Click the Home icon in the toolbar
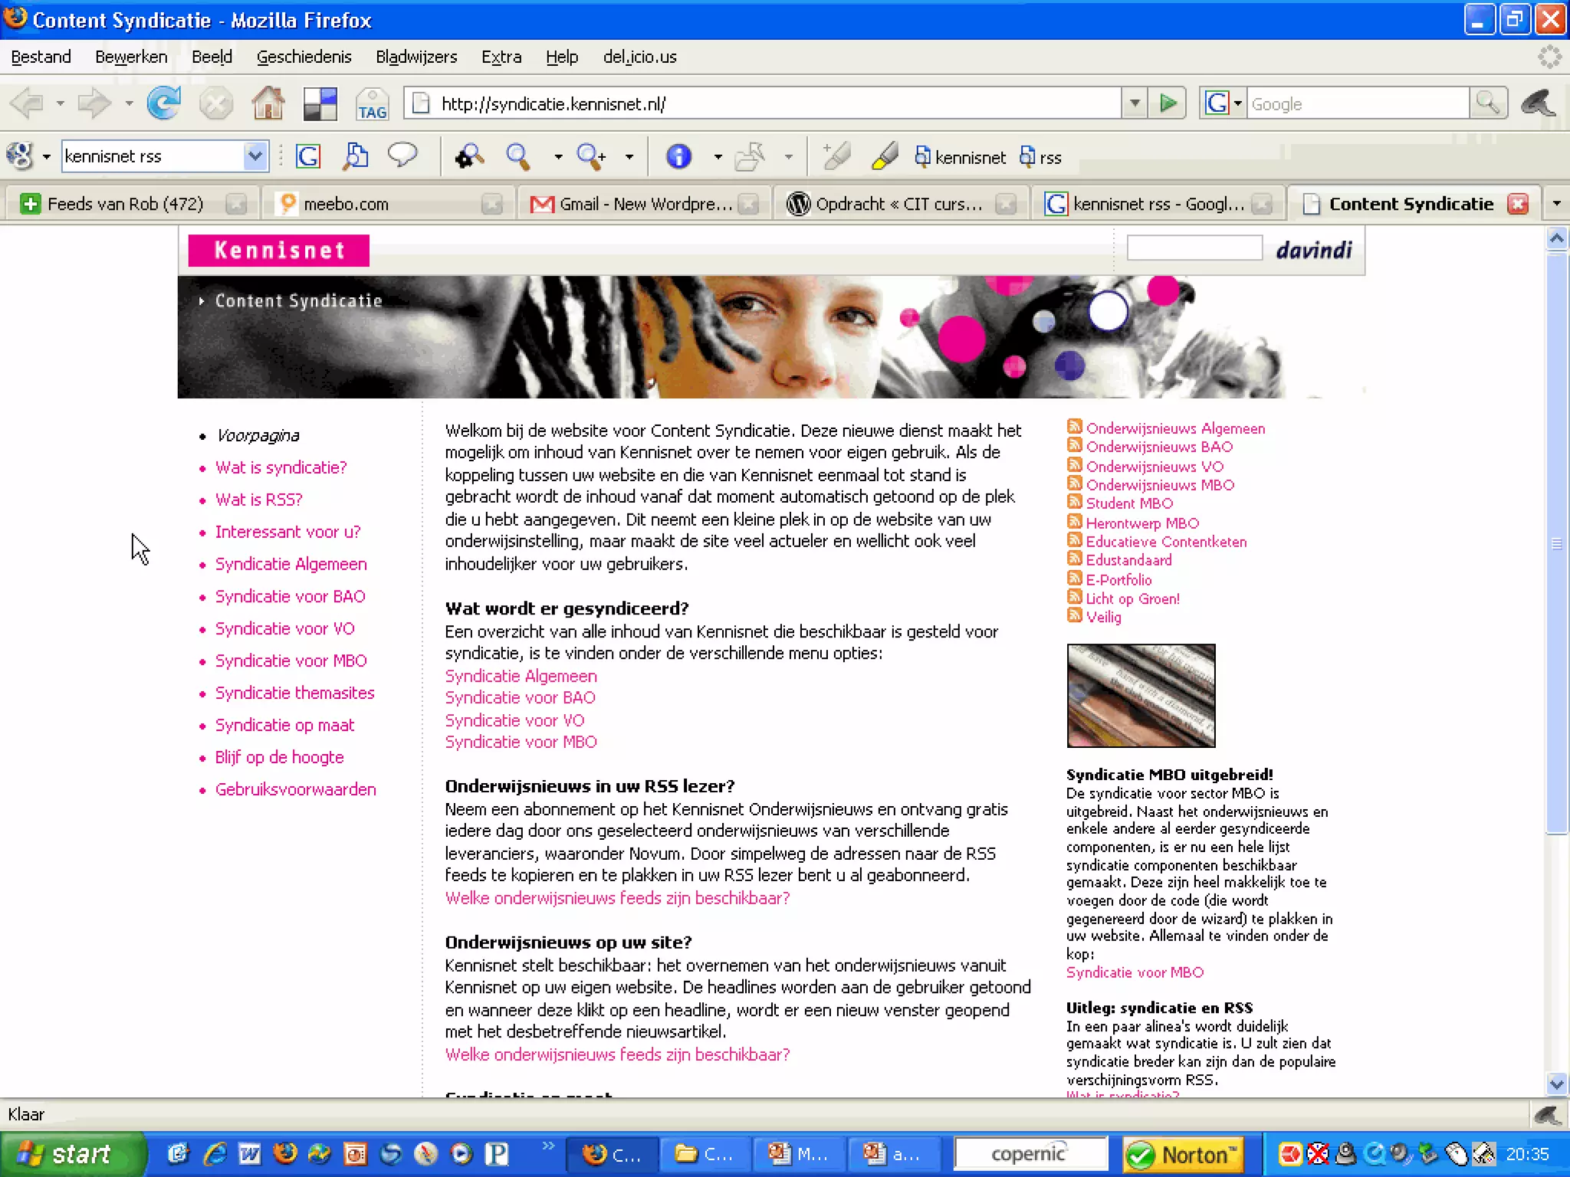This screenshot has width=1570, height=1177. click(268, 103)
